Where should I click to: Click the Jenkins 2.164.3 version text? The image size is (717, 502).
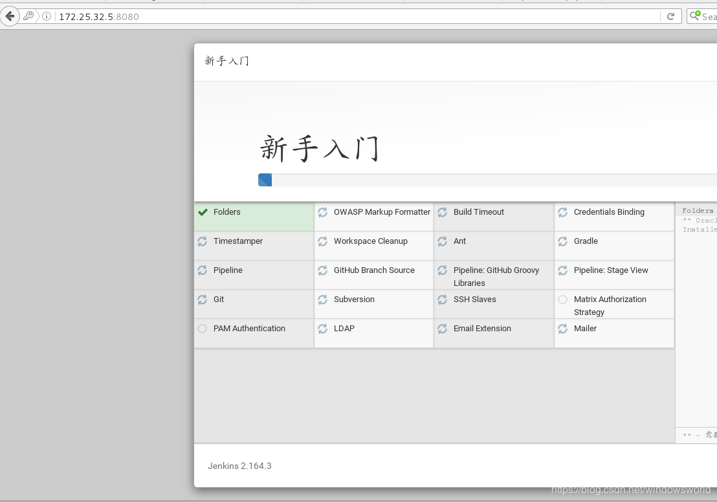(239, 466)
